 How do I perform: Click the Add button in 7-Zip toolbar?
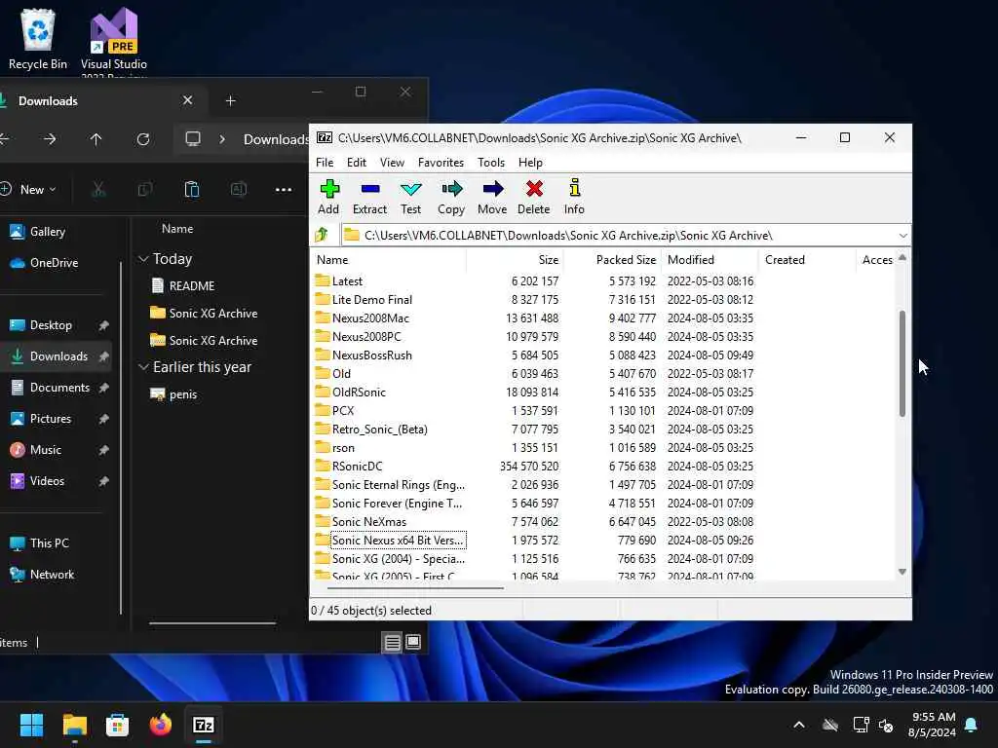(328, 197)
